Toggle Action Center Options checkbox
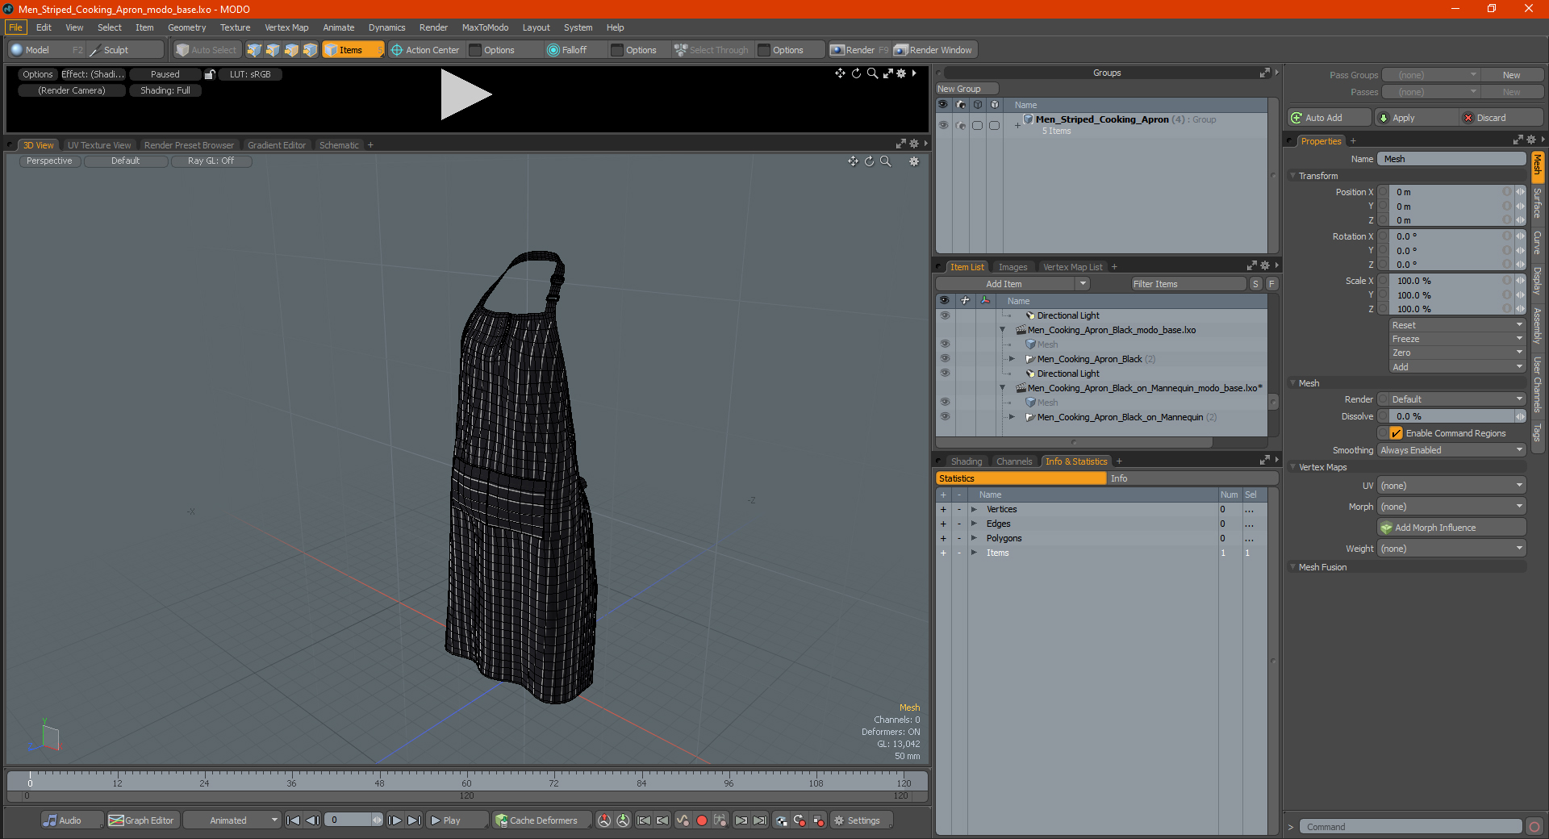This screenshot has height=839, width=1549. pos(475,50)
